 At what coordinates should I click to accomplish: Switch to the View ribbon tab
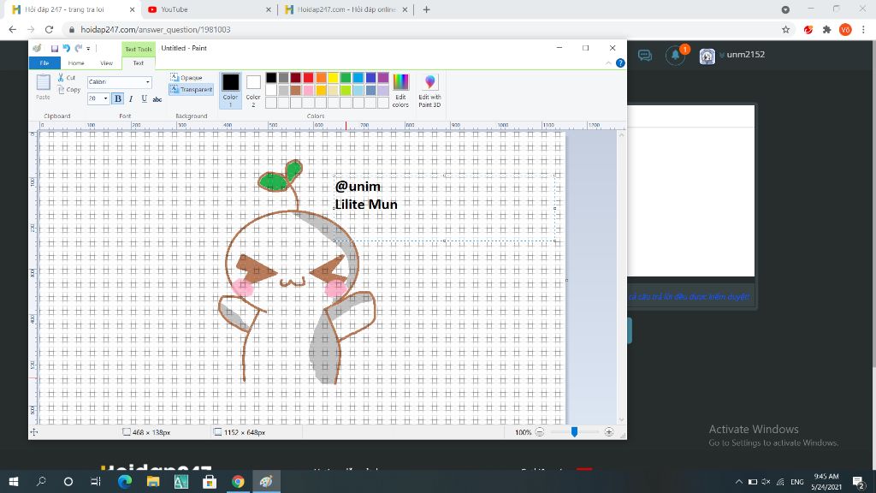pyautogui.click(x=106, y=63)
